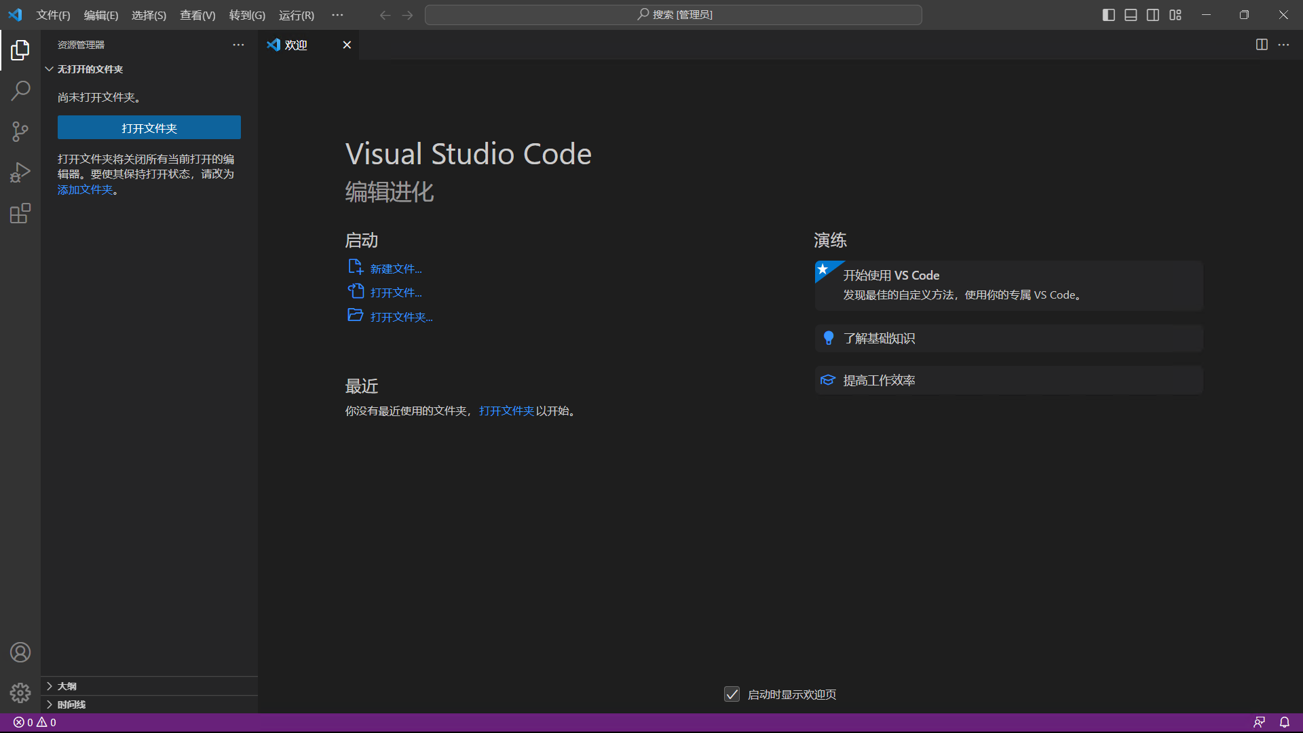The image size is (1303, 733).
Task: Open the Run and Debug view
Action: (20, 172)
